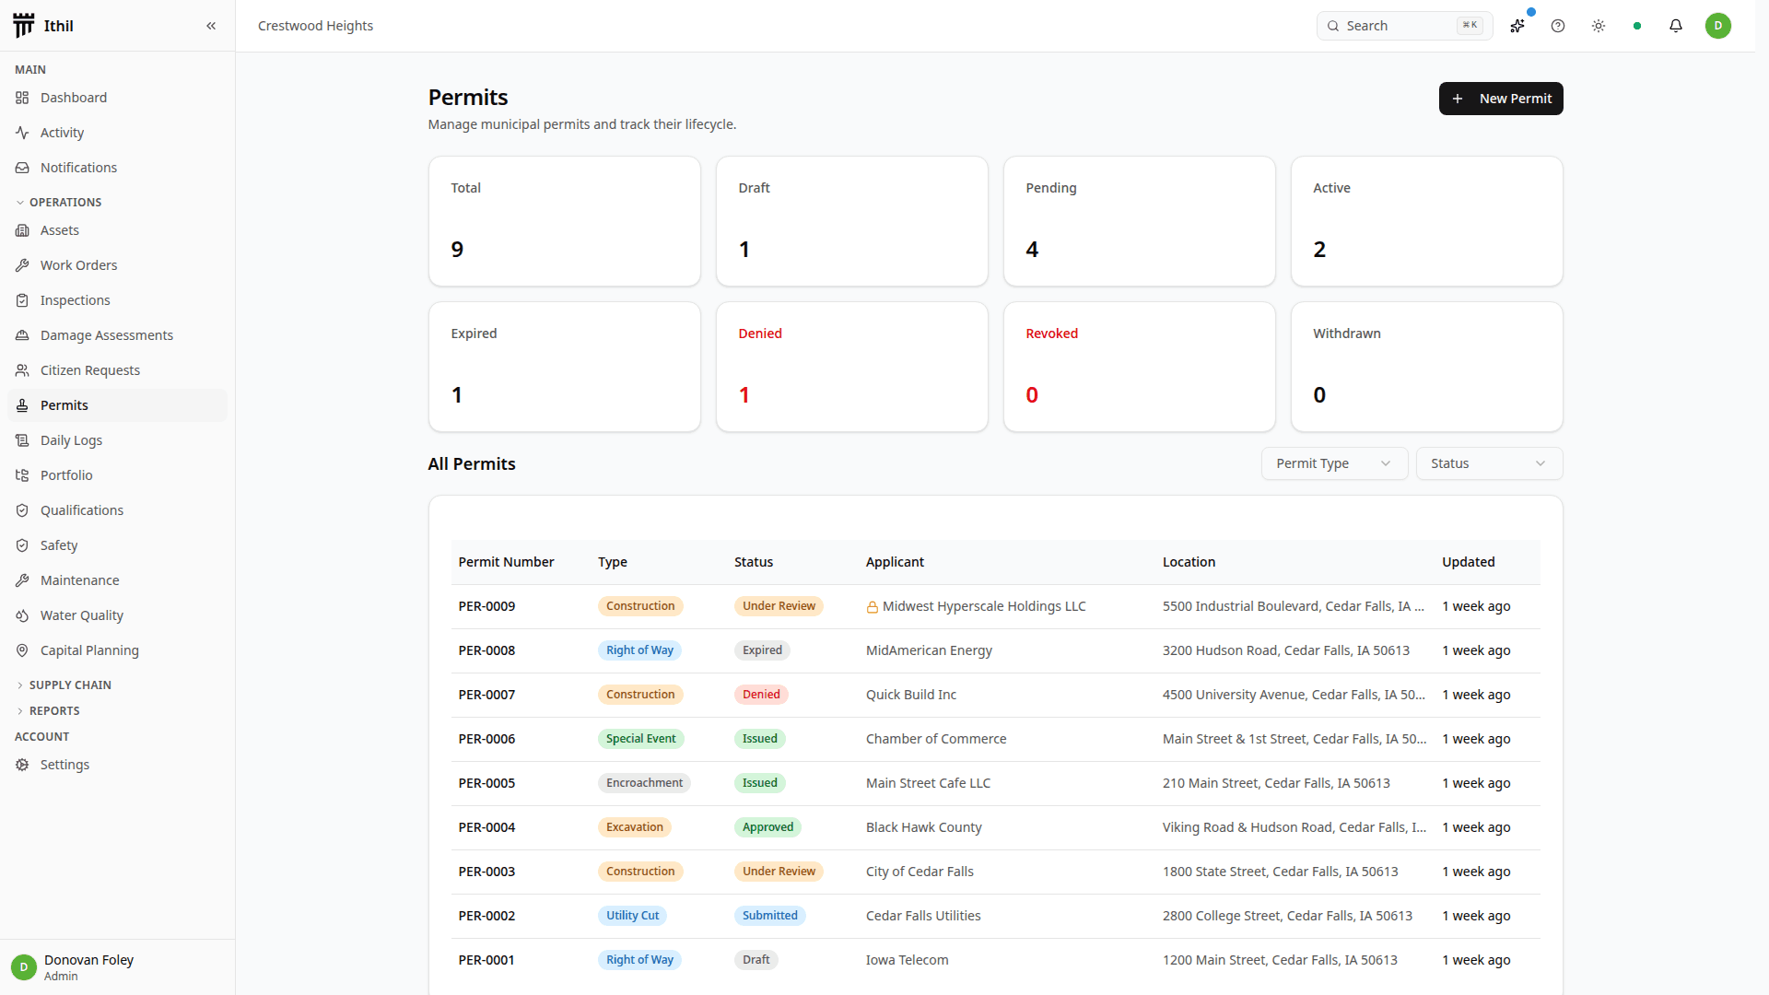Click the Encroachment type badge
Screen dimensions: 1769x995
pyautogui.click(x=644, y=783)
